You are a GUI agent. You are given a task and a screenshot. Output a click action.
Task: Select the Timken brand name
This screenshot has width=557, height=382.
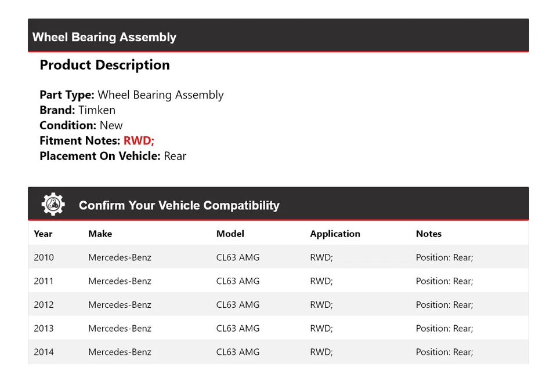96,110
